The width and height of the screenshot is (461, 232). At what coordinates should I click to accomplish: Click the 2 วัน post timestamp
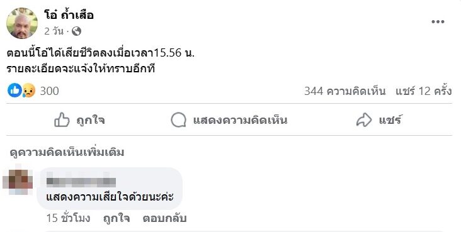[x=54, y=31]
